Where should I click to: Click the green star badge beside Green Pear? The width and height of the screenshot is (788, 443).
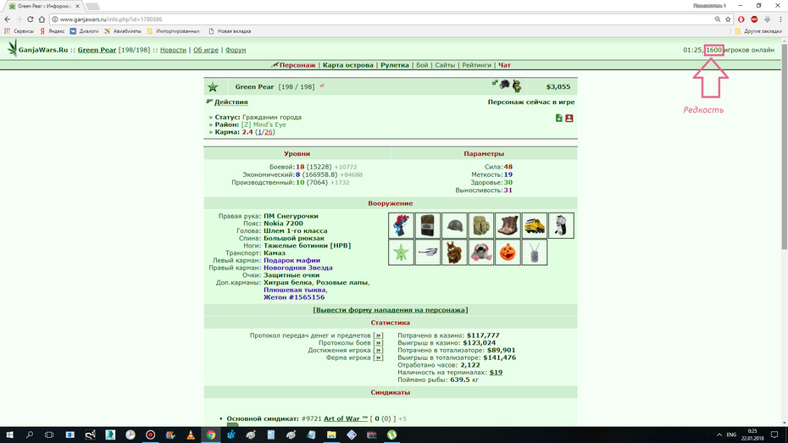[x=213, y=87]
